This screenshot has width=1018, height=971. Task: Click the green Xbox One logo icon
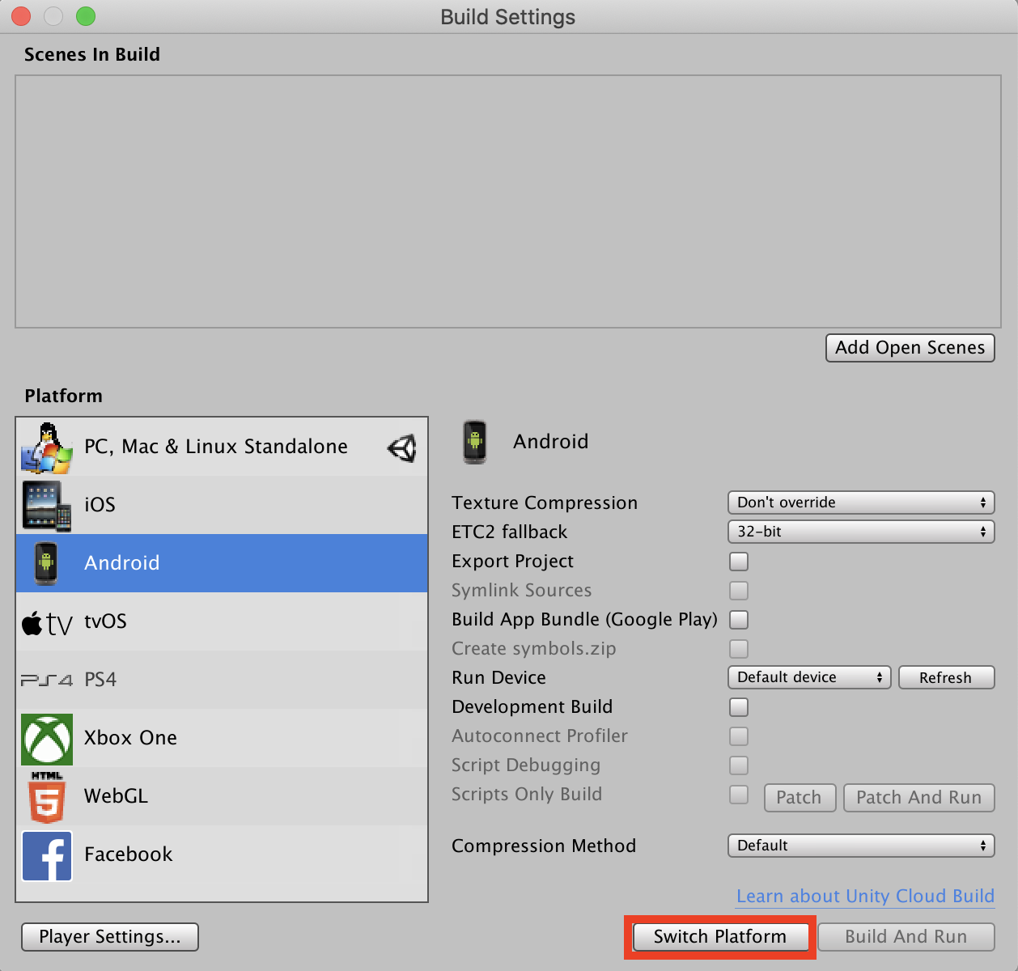tap(47, 739)
